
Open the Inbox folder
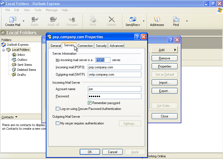21,55
